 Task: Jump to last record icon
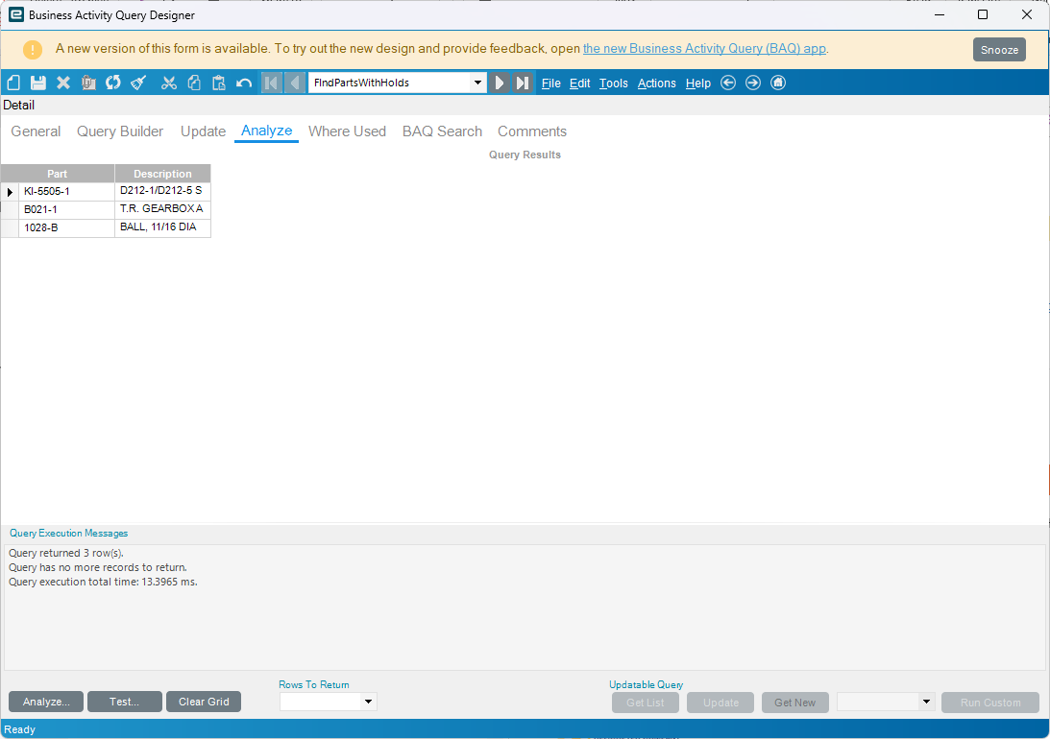point(523,83)
